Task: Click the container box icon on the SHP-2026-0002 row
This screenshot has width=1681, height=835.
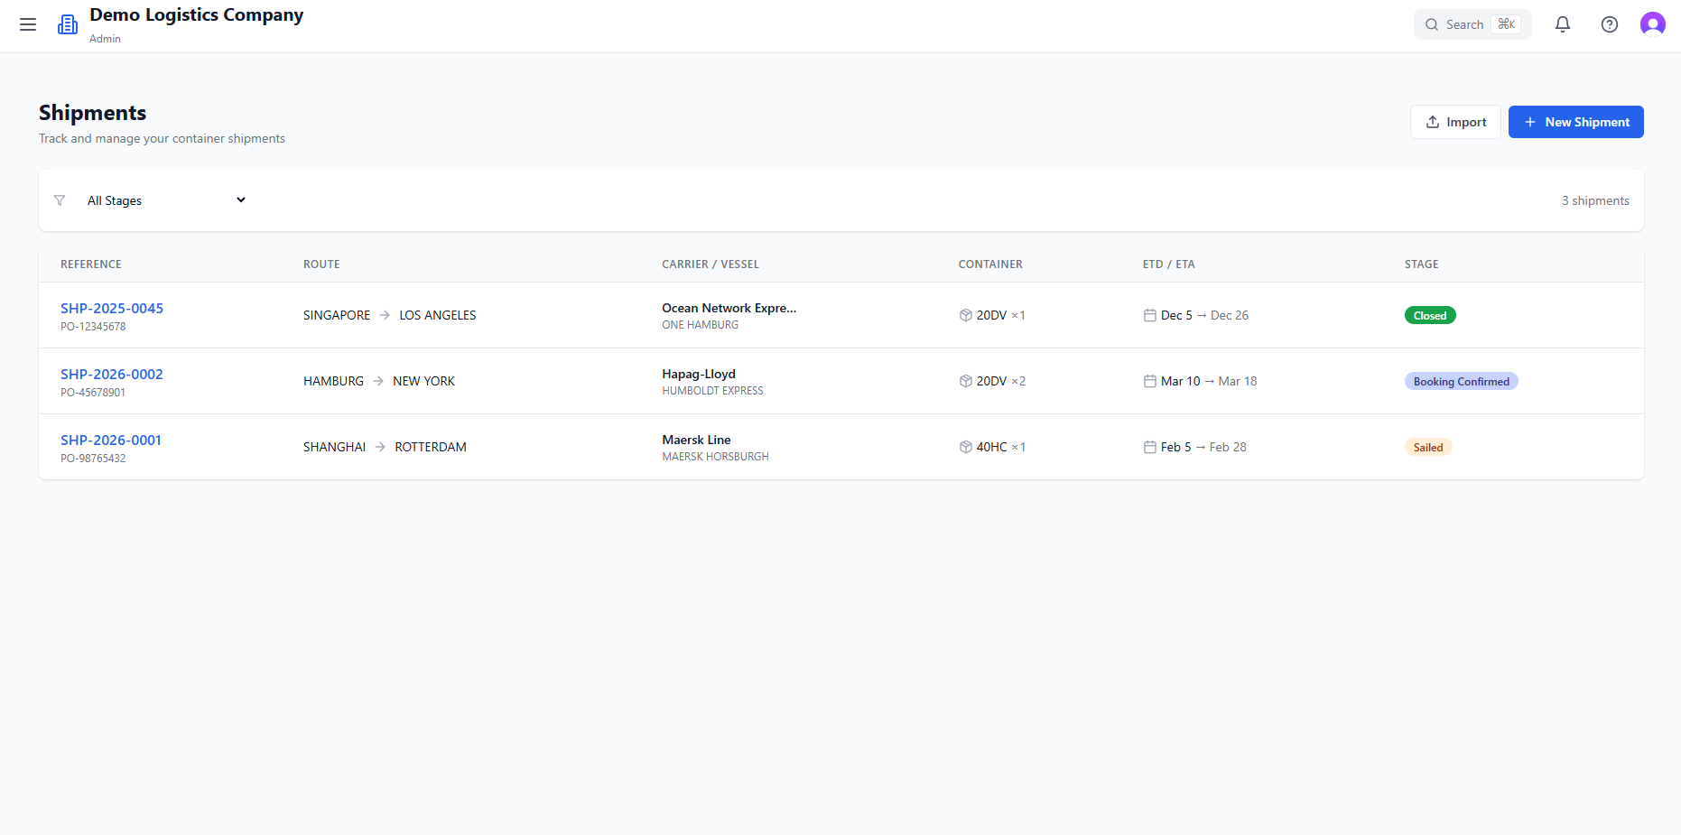Action: click(965, 380)
